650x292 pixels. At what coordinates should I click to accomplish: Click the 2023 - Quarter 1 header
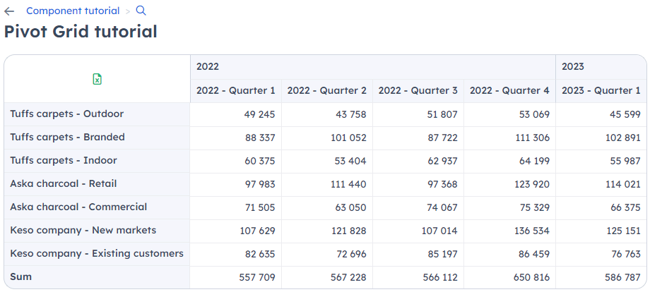[601, 90]
